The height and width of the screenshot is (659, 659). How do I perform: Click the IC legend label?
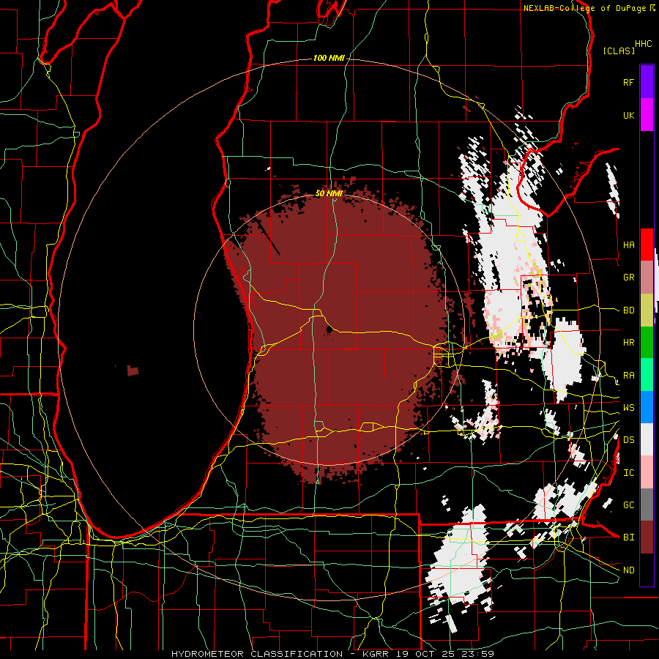628,473
